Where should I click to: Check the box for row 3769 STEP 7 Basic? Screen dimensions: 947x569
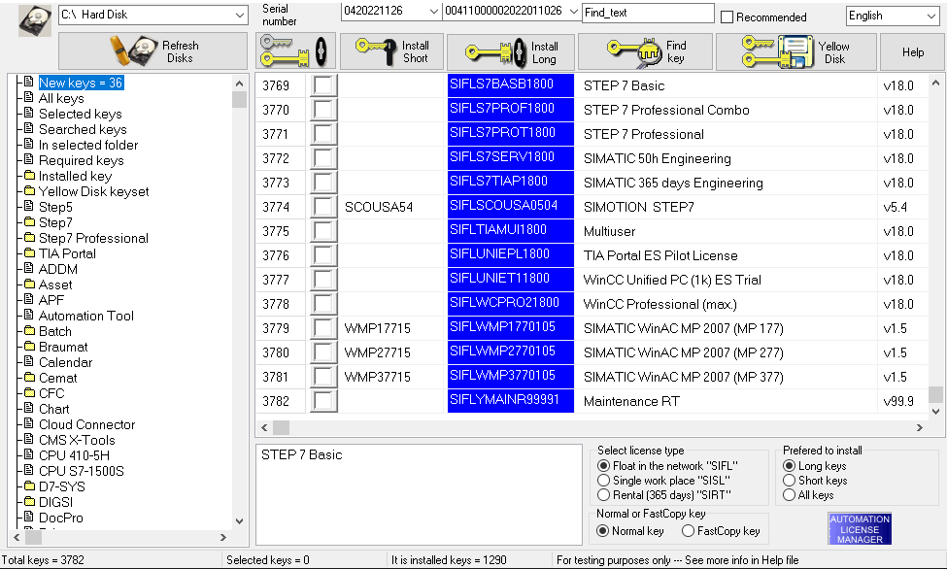[323, 85]
